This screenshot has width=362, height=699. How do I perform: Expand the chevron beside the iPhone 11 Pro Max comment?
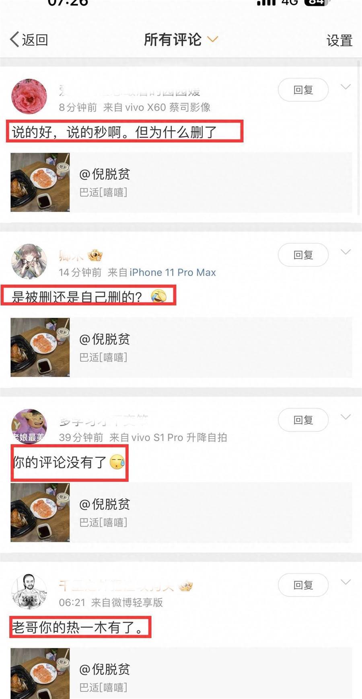pyautogui.click(x=346, y=252)
